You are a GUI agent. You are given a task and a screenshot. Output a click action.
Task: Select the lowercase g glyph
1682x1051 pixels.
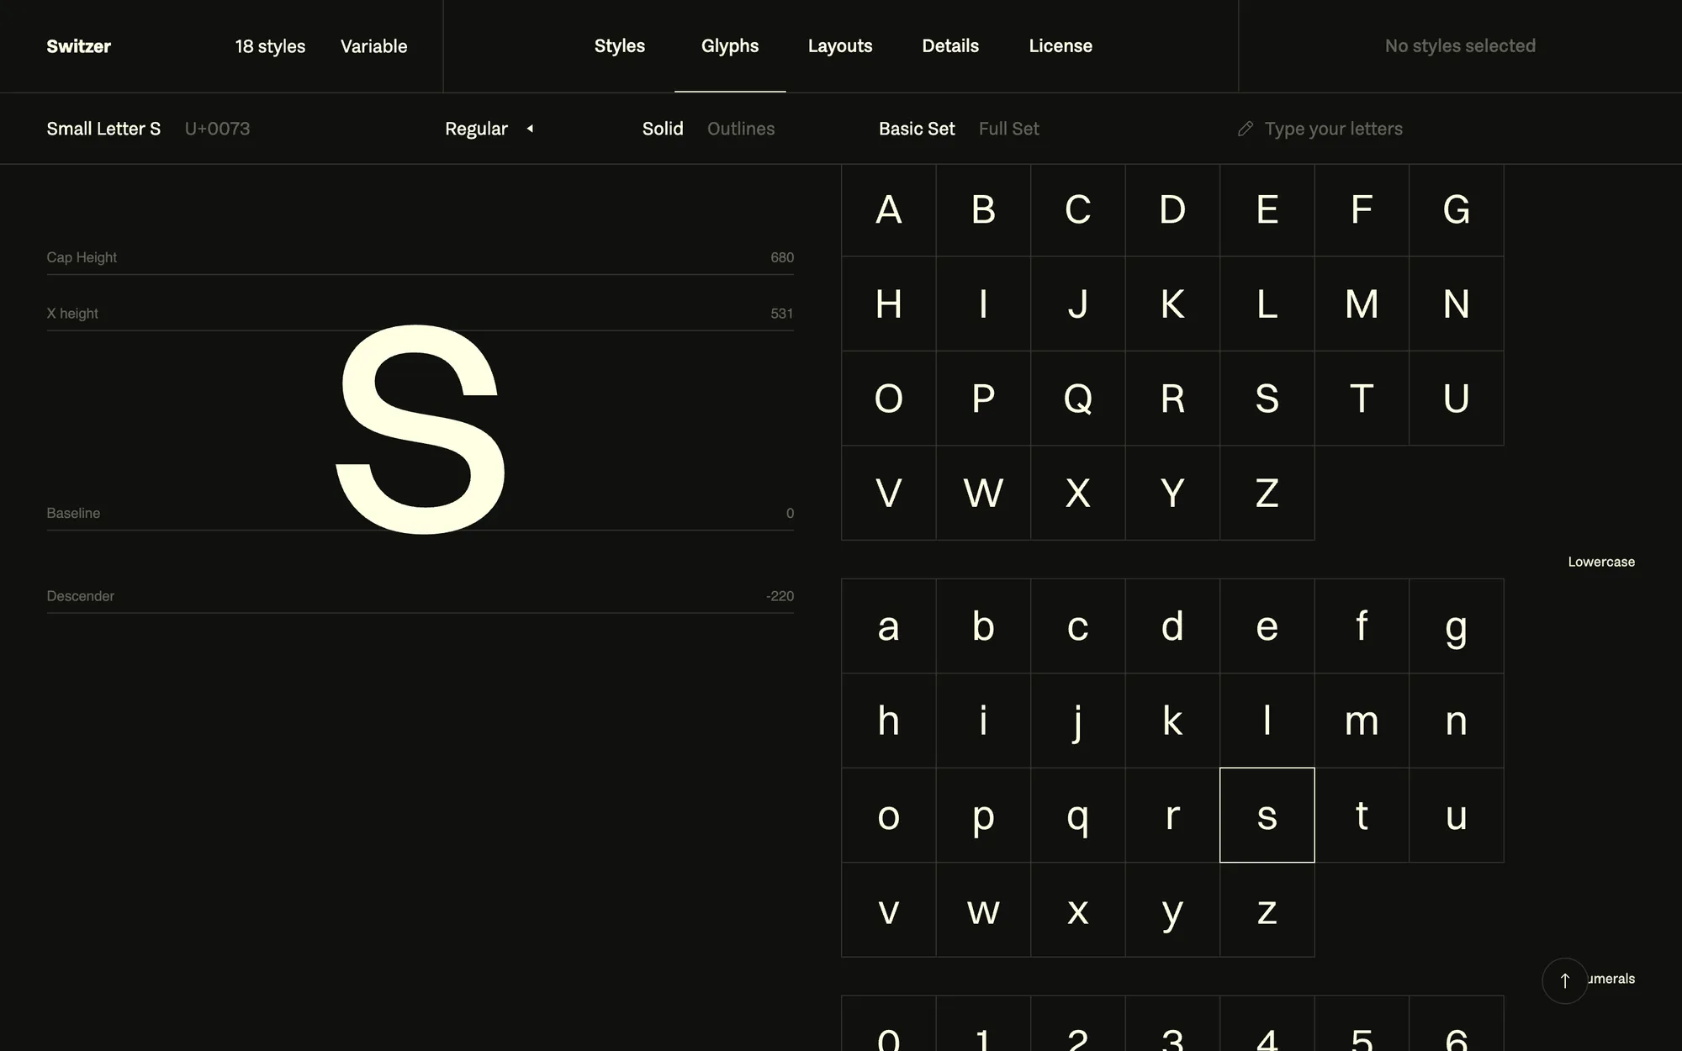[1456, 626]
